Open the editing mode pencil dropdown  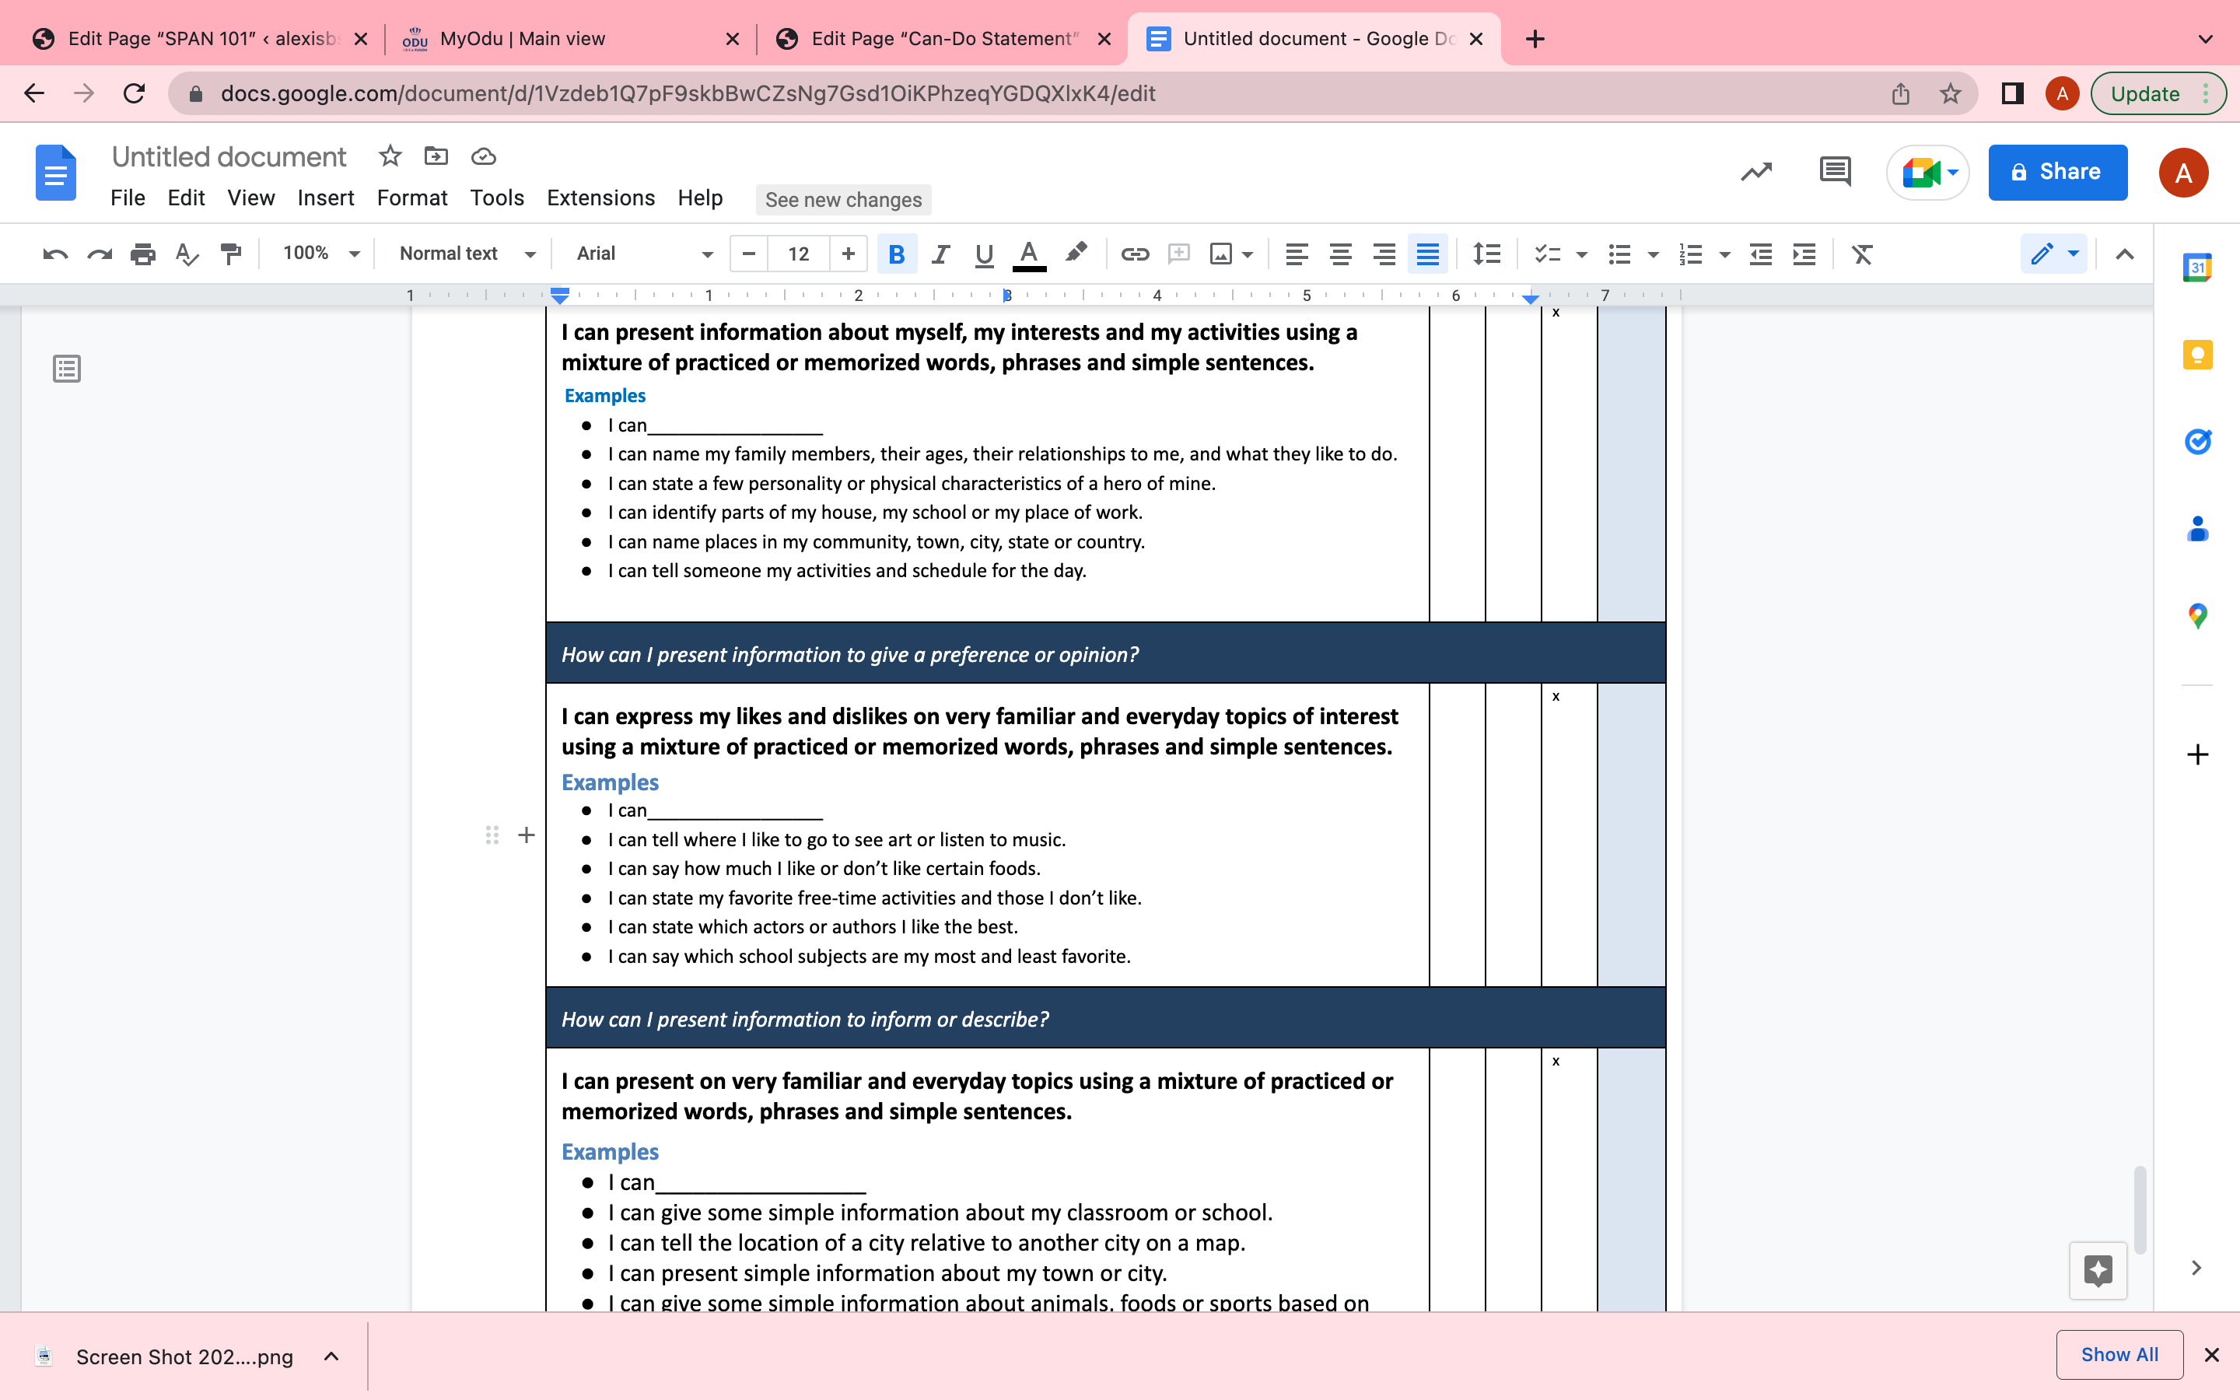tap(2054, 254)
